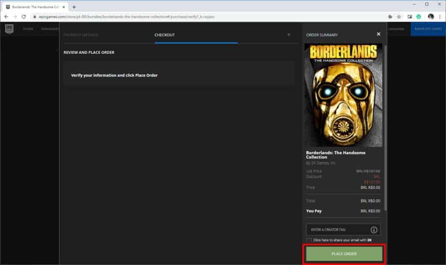The width and height of the screenshot is (446, 265).
Task: Click the key-shaped icon in the address bar
Action: pyautogui.click(x=390, y=17)
